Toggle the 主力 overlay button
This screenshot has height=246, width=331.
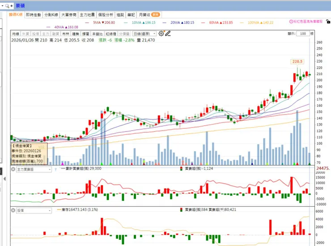click(45, 34)
